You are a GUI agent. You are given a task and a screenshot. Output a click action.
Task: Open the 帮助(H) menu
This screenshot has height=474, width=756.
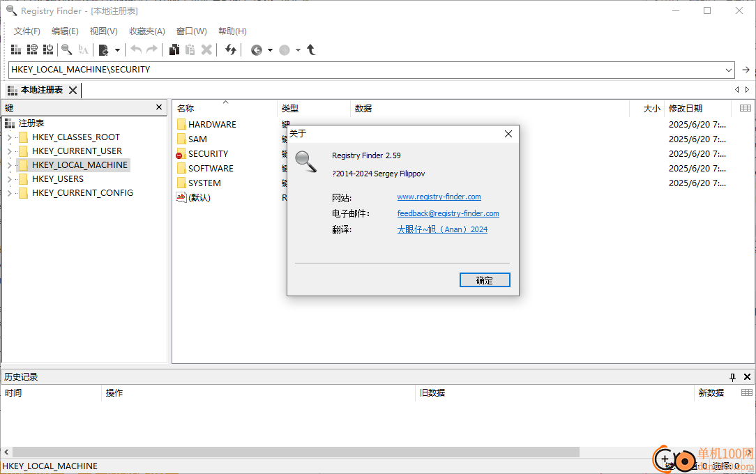232,31
